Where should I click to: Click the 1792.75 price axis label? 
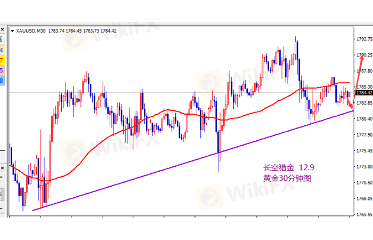tap(363, 39)
